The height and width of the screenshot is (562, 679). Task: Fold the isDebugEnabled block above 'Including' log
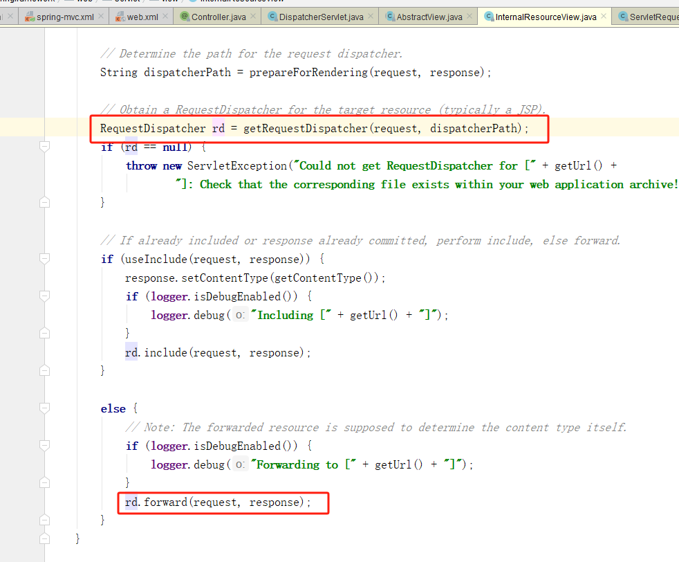point(44,296)
